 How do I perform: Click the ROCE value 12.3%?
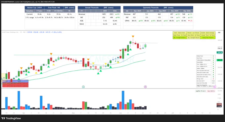[x=105, y=24]
